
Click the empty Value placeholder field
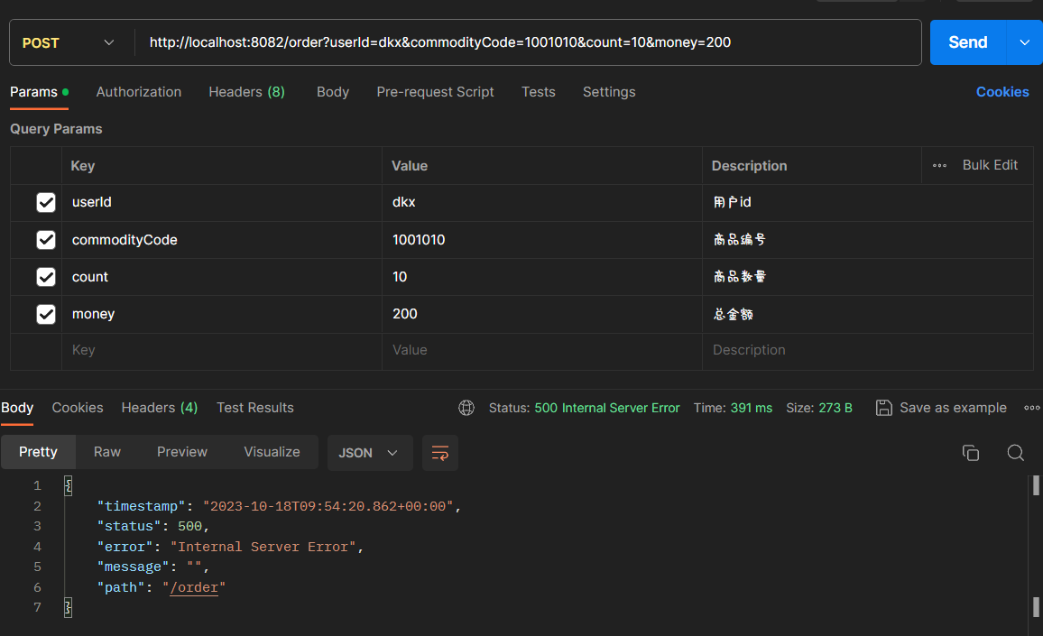pyautogui.click(x=542, y=351)
